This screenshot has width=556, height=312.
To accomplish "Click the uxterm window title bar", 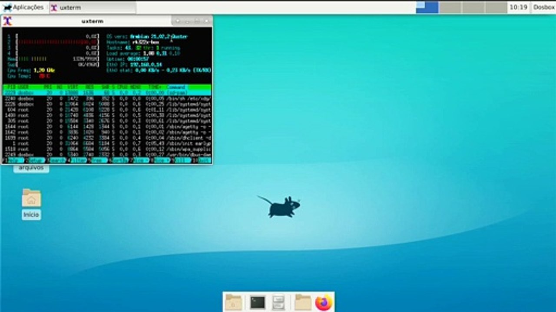I will coord(92,21).
